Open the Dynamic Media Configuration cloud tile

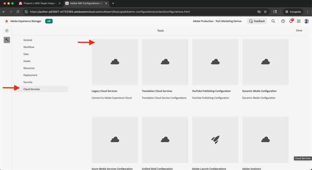pos(265,62)
